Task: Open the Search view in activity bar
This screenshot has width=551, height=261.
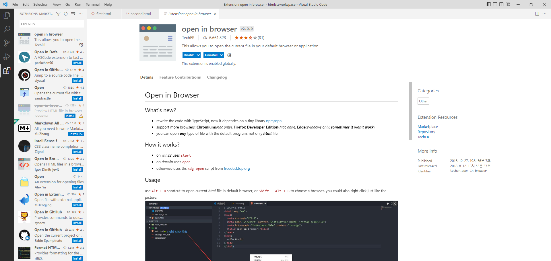Action: [7, 29]
